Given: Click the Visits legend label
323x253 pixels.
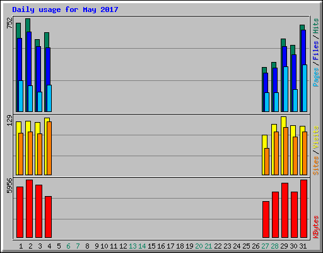Looking at the screenshot, I should (x=315, y=137).
